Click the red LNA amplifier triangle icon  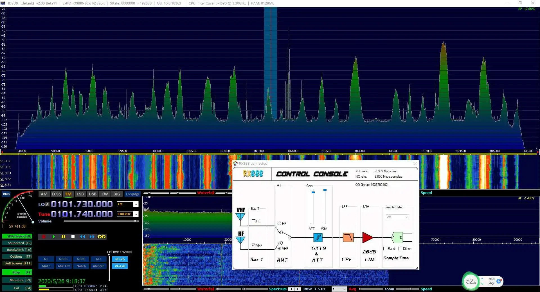point(368,238)
